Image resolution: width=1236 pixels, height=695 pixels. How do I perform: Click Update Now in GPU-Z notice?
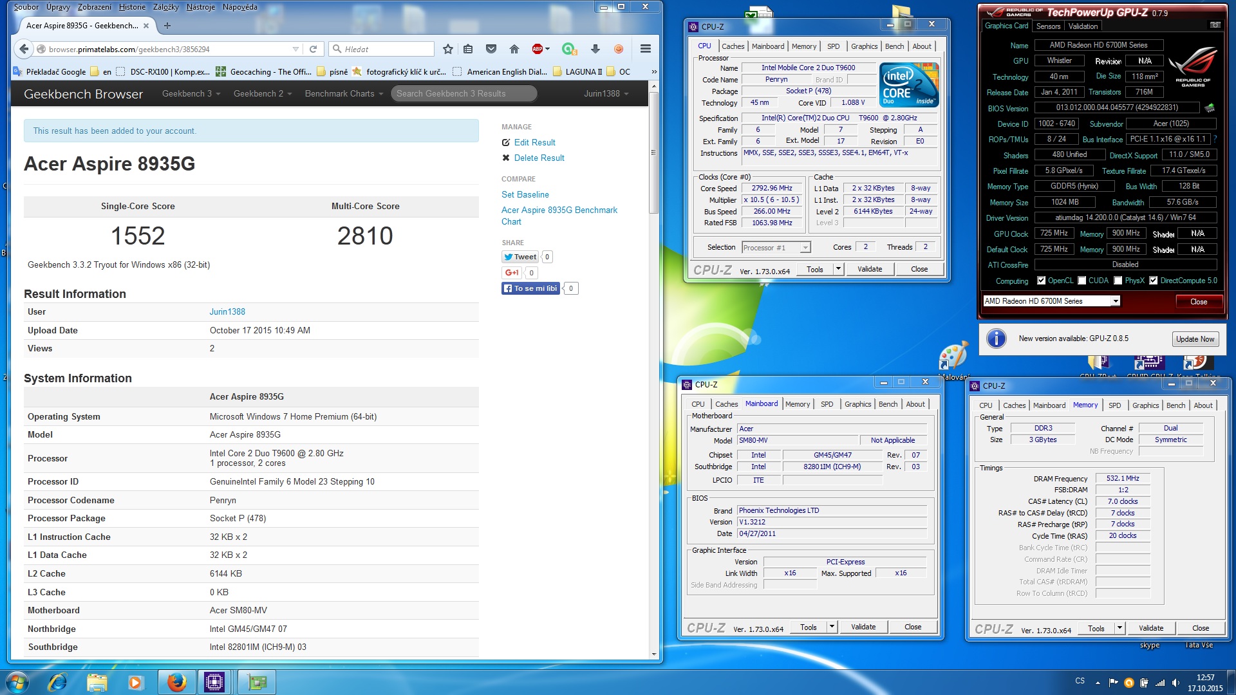[x=1195, y=339]
